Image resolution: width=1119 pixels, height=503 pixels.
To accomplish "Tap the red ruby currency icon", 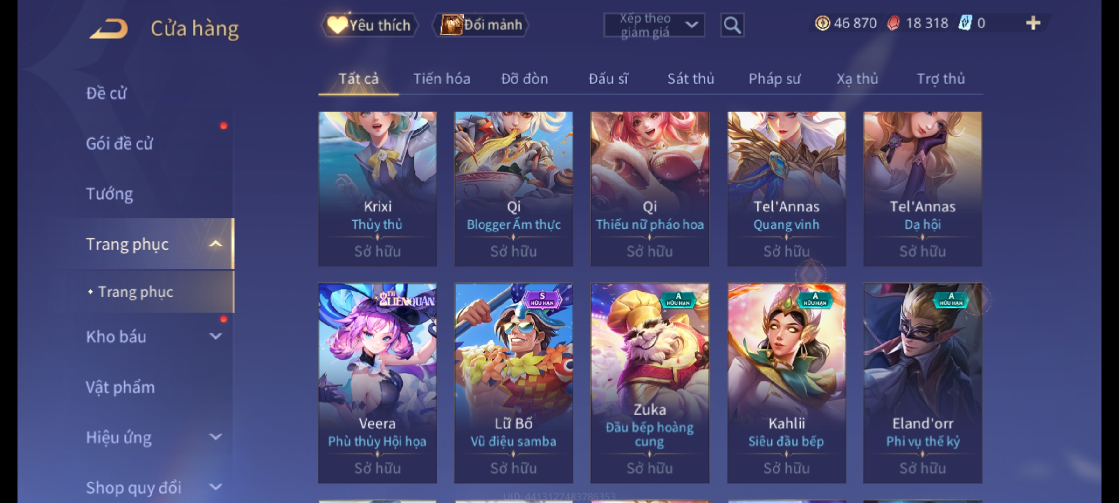I will (x=893, y=23).
